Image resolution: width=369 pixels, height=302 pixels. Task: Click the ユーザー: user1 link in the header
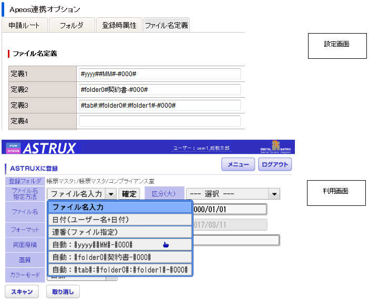201,148
